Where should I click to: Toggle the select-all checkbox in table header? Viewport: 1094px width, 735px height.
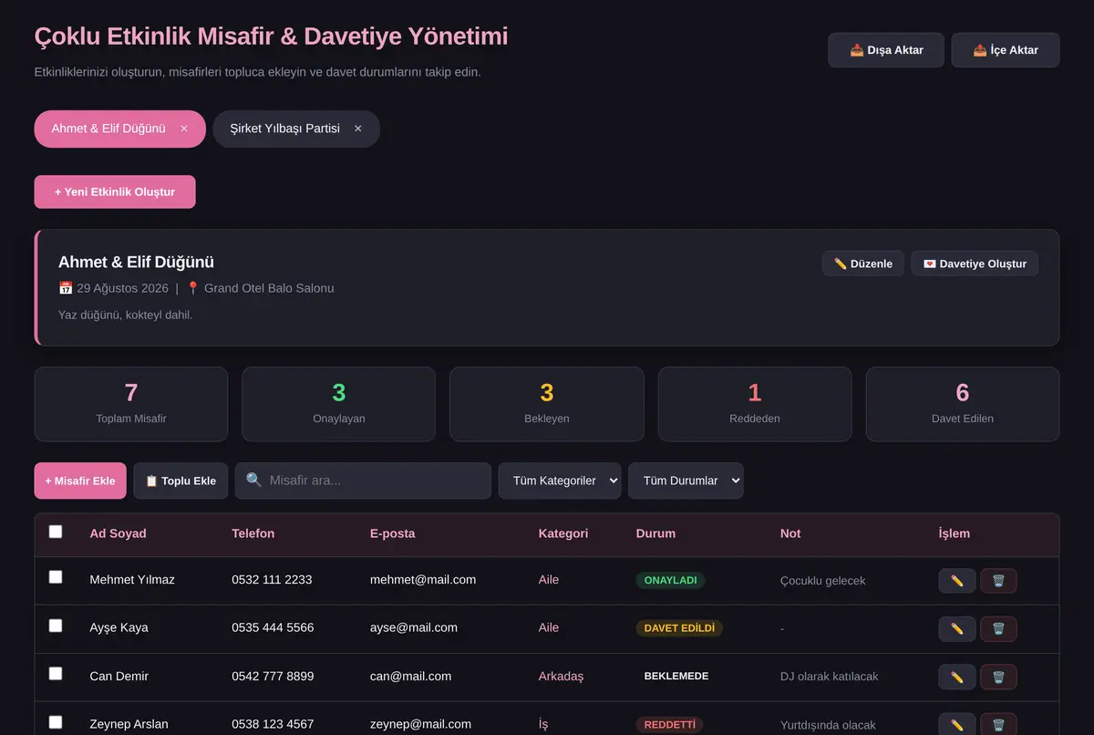pyautogui.click(x=56, y=532)
